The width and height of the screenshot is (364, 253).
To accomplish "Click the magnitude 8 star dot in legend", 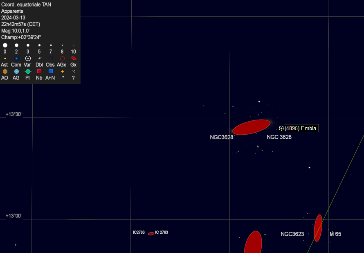I will [x=62, y=45].
